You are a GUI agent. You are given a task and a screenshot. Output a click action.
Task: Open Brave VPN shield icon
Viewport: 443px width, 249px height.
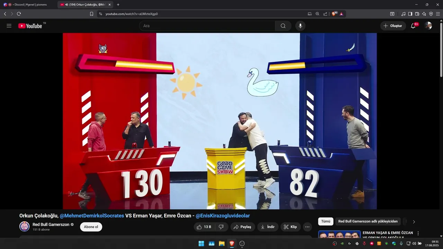click(431, 14)
